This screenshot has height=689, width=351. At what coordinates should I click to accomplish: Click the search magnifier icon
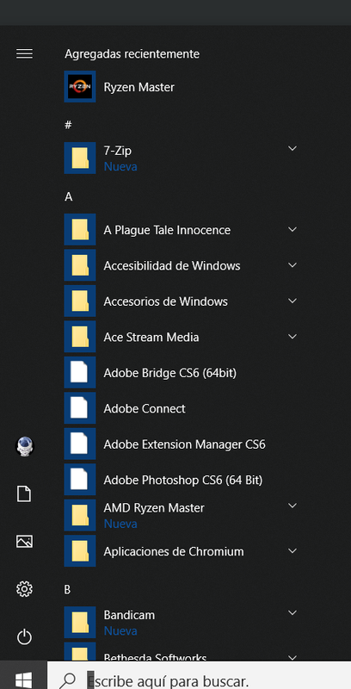pos(67,680)
